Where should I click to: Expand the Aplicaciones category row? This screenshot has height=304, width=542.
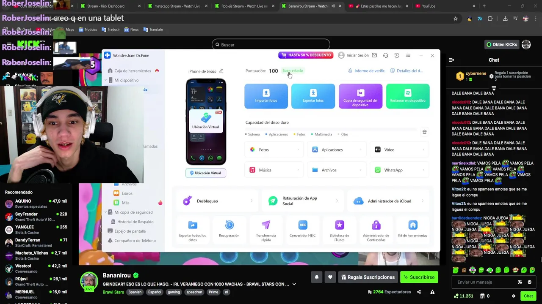[x=337, y=149]
